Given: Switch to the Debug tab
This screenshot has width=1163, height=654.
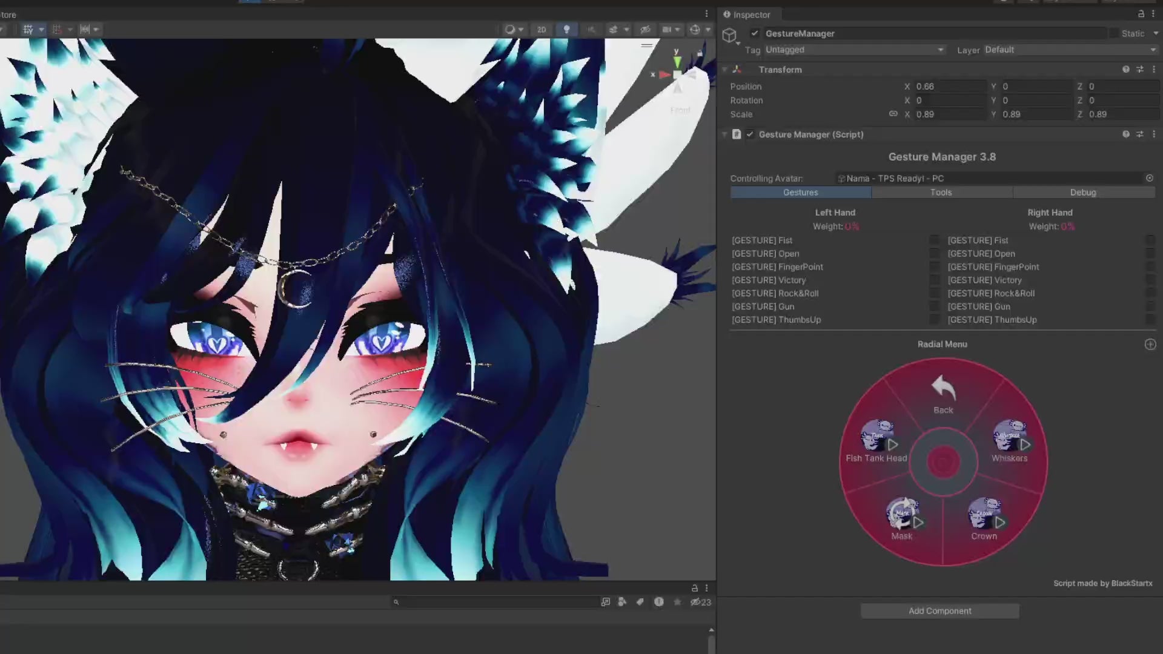Looking at the screenshot, I should tap(1083, 193).
